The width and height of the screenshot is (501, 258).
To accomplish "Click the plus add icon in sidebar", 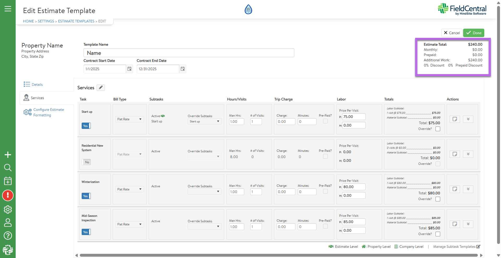I will tap(8, 155).
